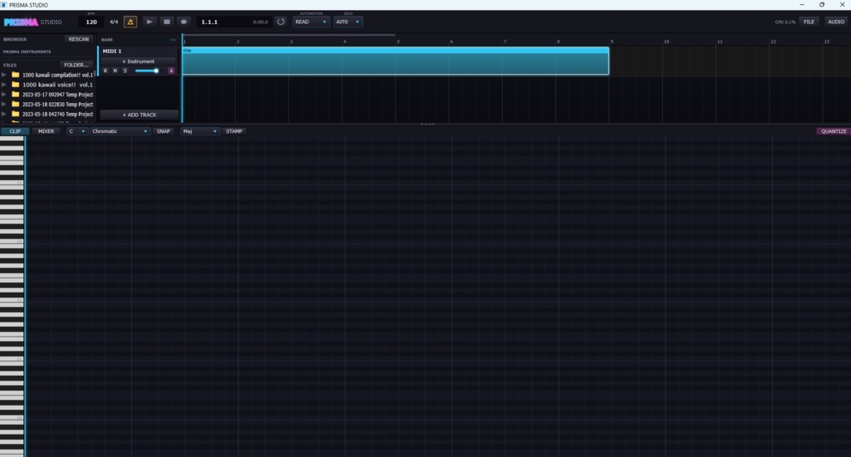Click the FOLDER... button
The height and width of the screenshot is (457, 851).
(x=76, y=65)
